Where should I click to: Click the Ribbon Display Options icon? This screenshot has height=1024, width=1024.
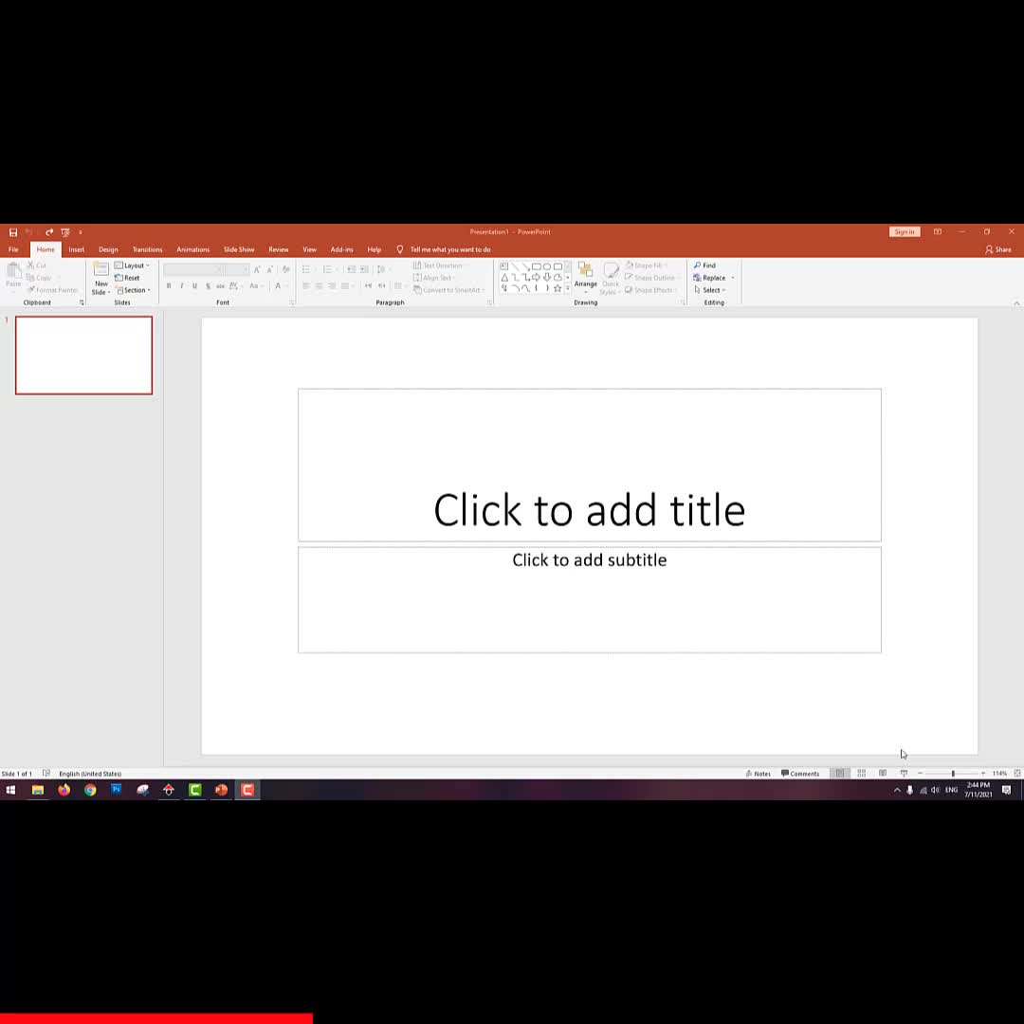(x=937, y=231)
